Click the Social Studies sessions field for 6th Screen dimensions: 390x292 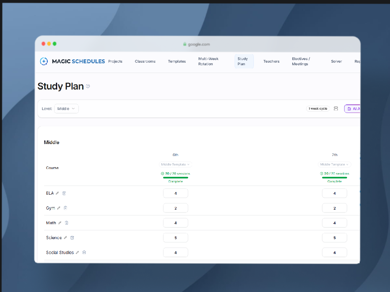click(175, 252)
